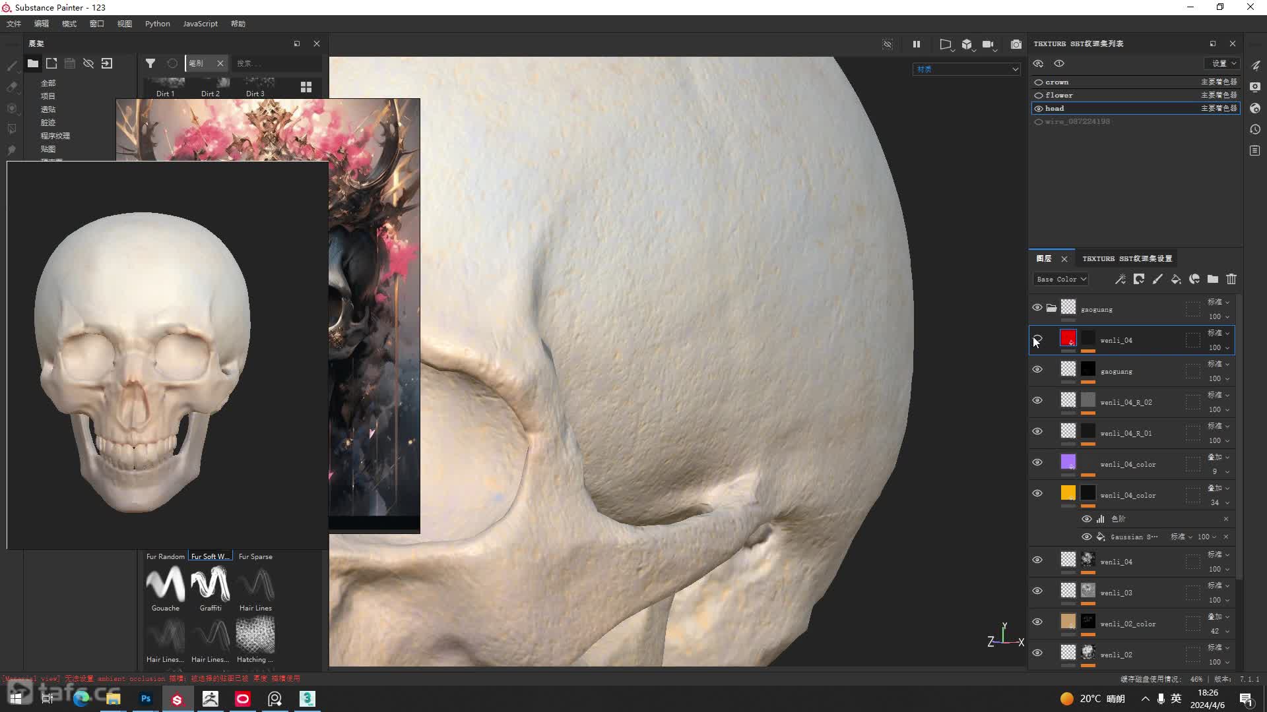
Task: Open the Python menu
Action: coord(158,24)
